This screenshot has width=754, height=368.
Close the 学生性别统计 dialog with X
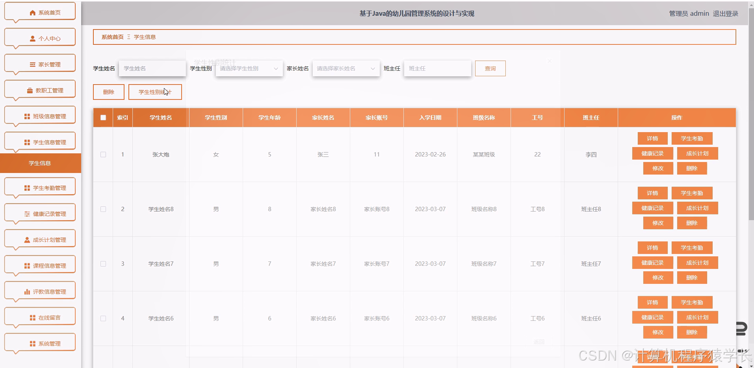[550, 61]
